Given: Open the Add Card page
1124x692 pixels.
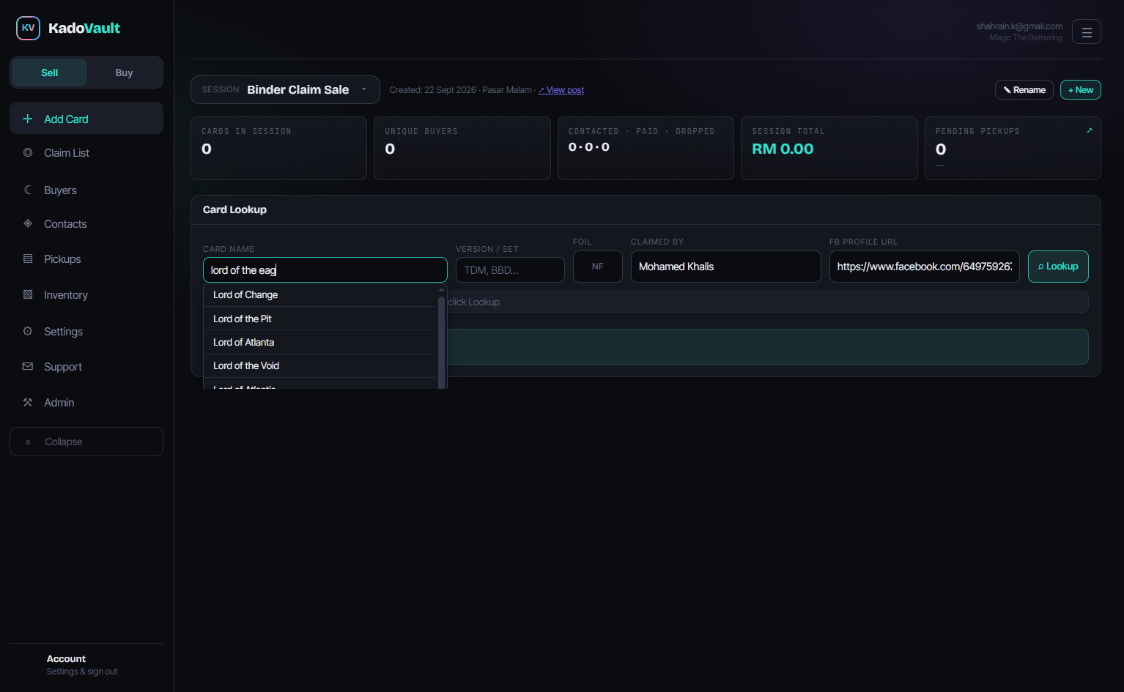Looking at the screenshot, I should [86, 119].
